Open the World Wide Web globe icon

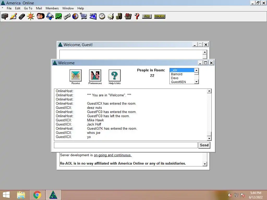[75, 16]
